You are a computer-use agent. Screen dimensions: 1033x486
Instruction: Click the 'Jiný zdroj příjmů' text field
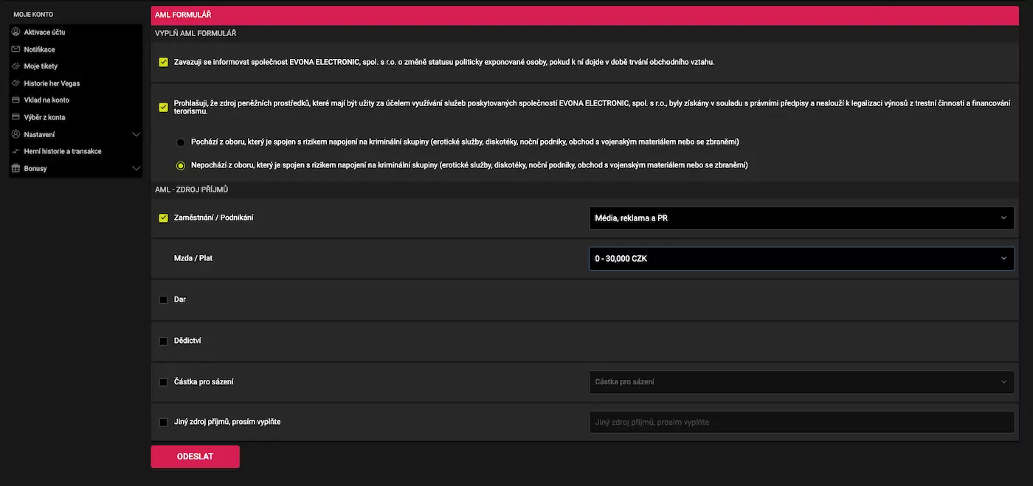coord(801,423)
